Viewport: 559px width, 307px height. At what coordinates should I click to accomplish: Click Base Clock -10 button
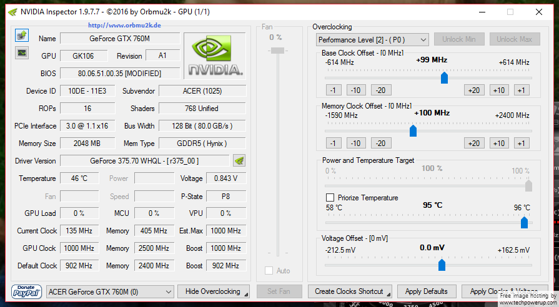[356, 90]
